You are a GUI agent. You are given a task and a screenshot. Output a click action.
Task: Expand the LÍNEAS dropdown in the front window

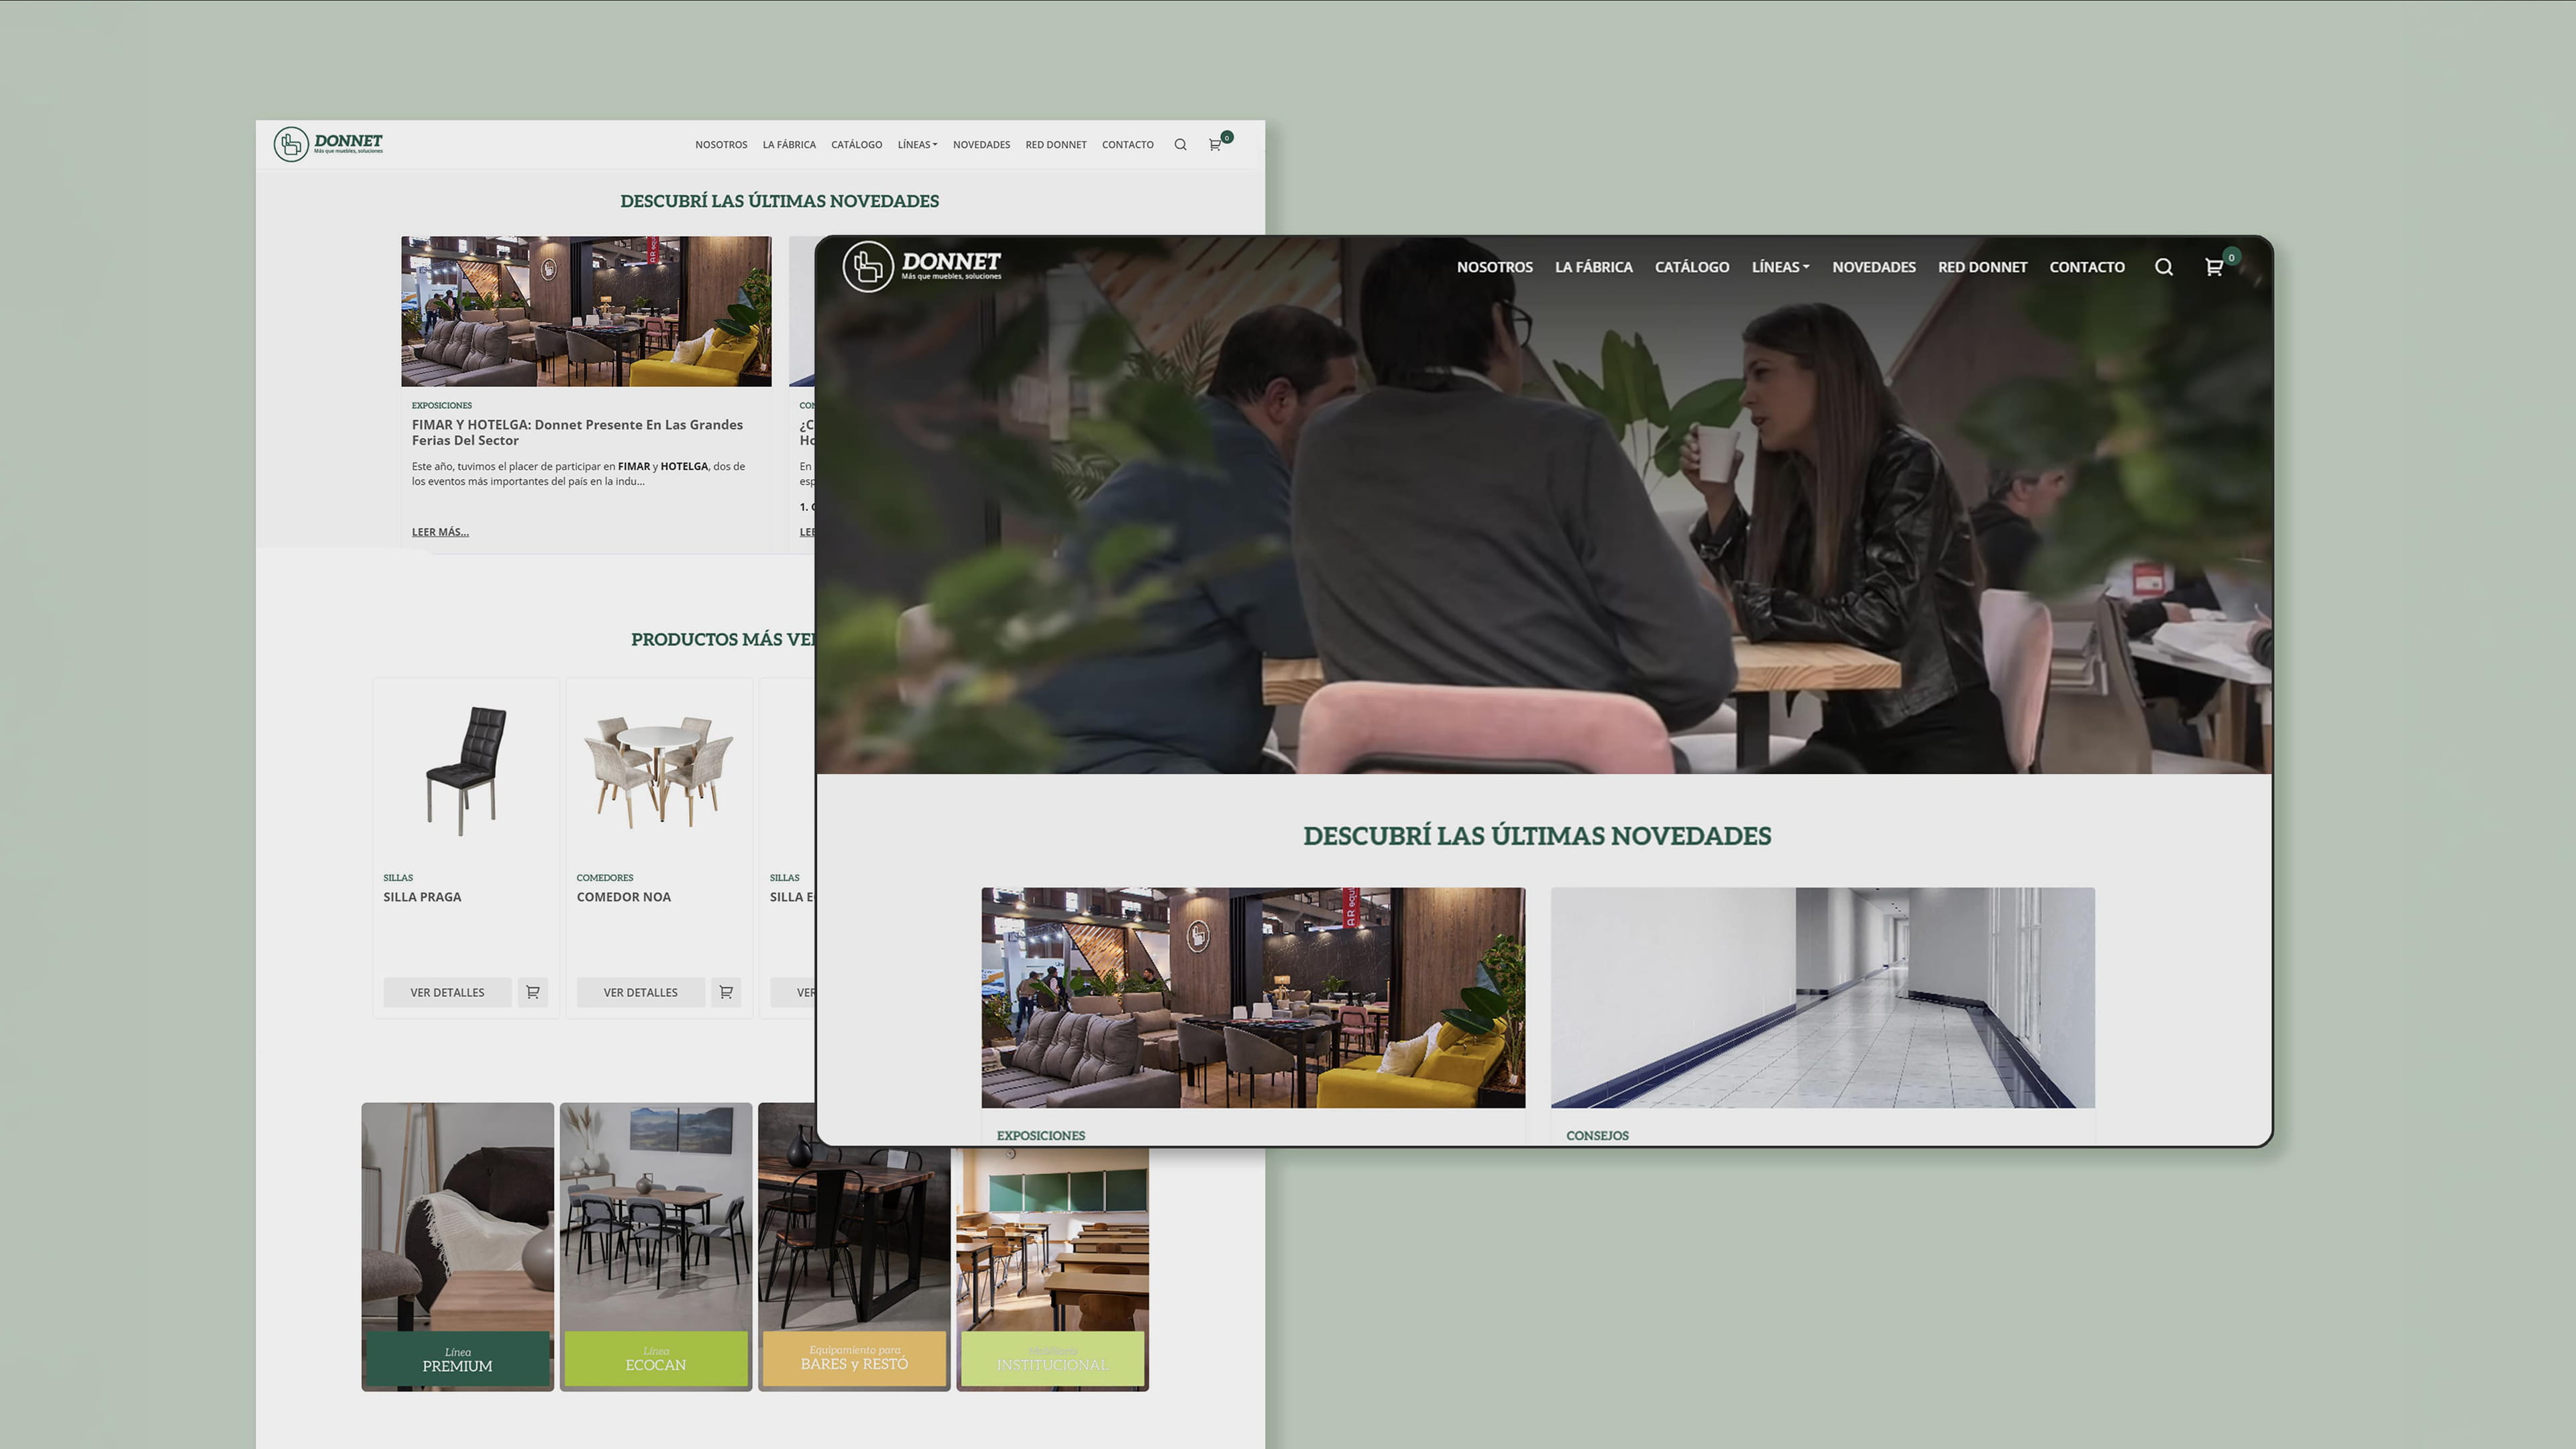(1780, 267)
